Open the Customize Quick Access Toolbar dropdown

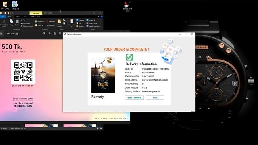(x=11, y=13)
